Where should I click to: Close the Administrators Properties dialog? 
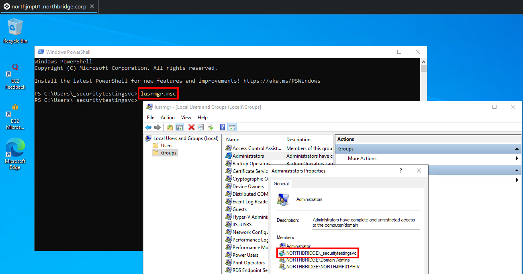pyautogui.click(x=419, y=171)
